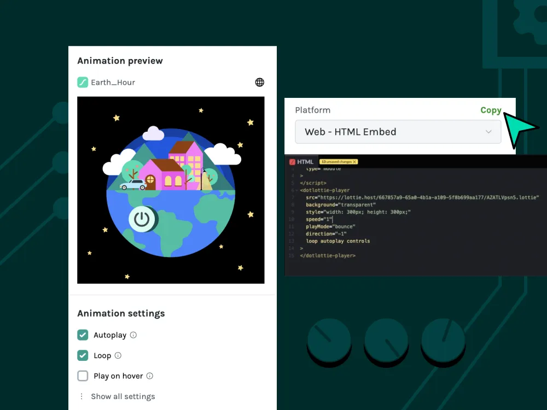The height and width of the screenshot is (410, 547).
Task: Click the Animation preview heading
Action: [120, 61]
